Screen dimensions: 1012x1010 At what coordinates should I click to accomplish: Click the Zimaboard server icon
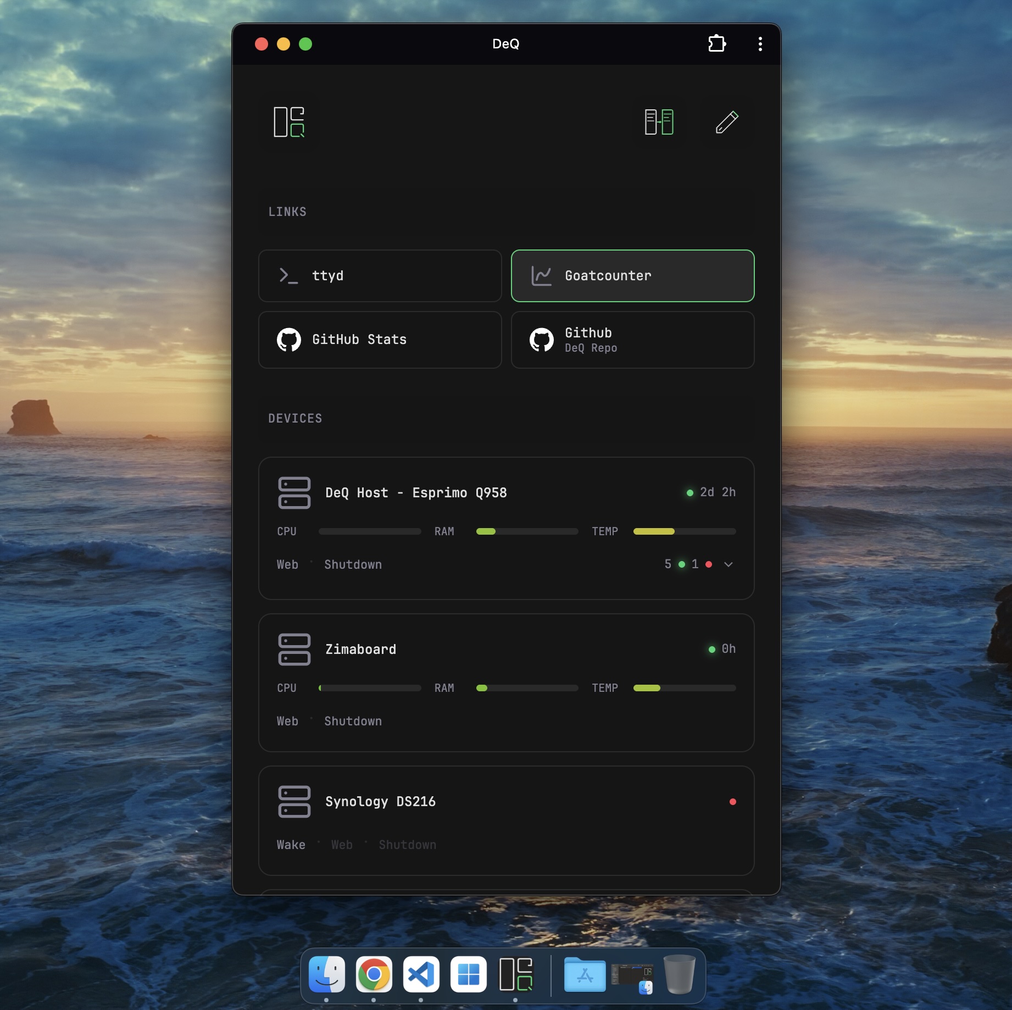(294, 650)
